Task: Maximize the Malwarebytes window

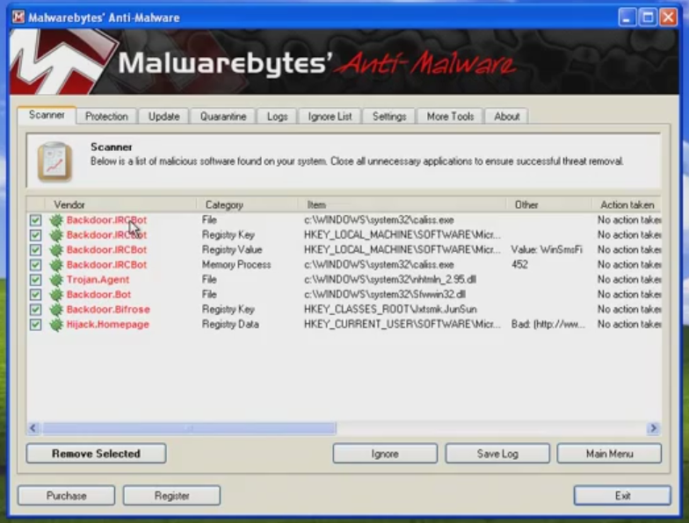Action: pos(648,18)
